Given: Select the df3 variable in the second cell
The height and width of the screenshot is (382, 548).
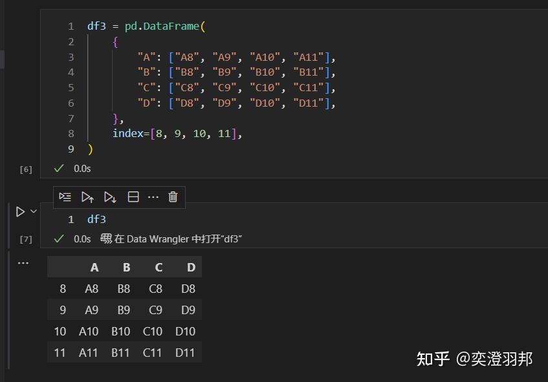Looking at the screenshot, I should tap(96, 218).
